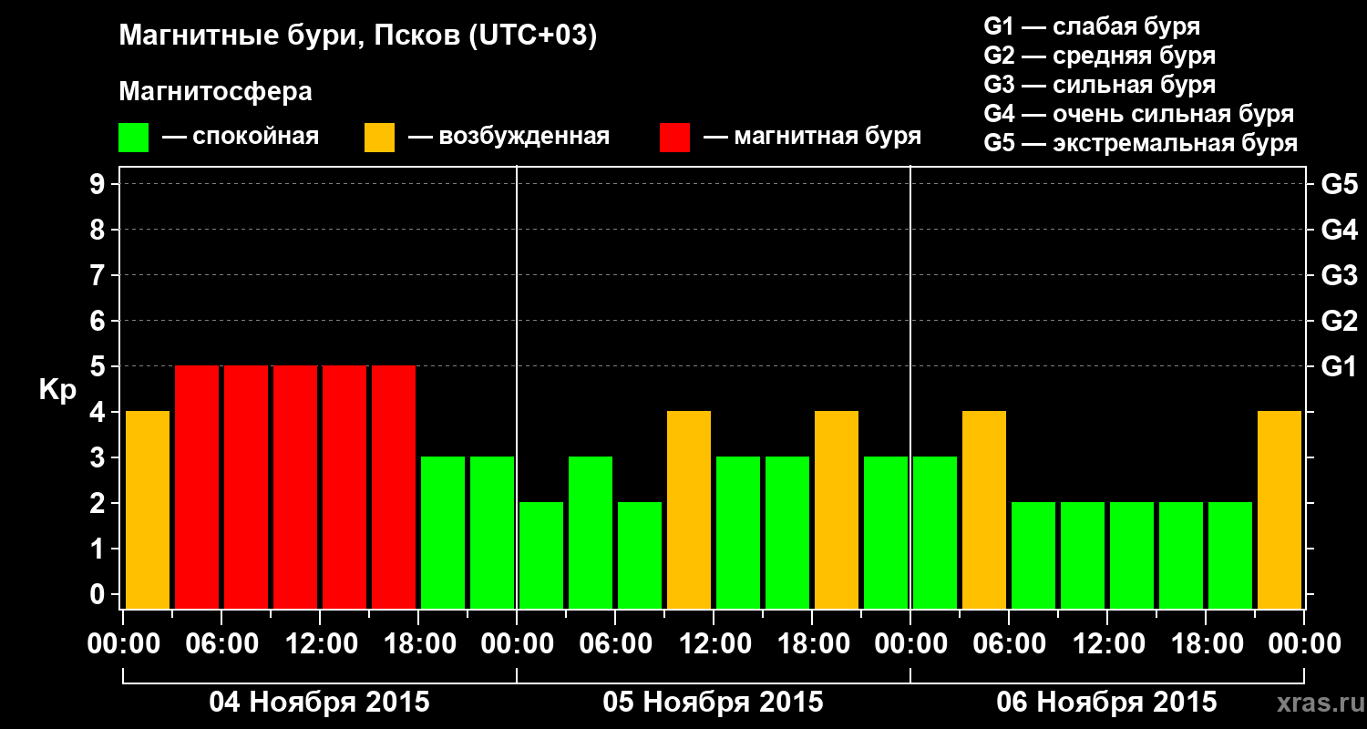Click the '12:00' time label under 04 November
Image resolution: width=1367 pixels, height=729 pixels.
[321, 644]
